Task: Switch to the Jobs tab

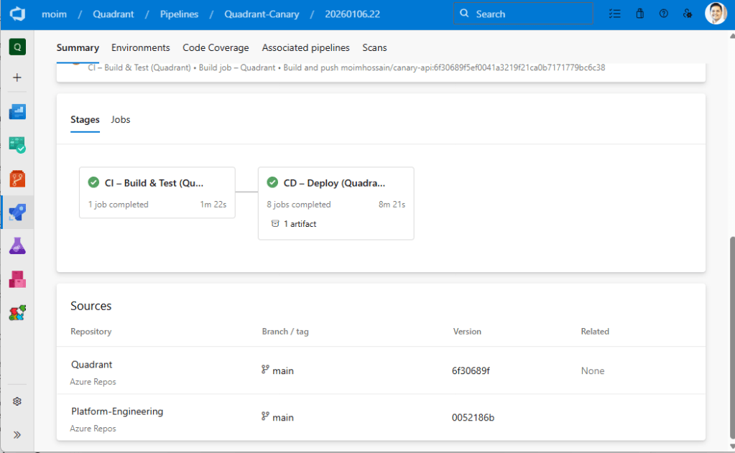Action: [121, 120]
